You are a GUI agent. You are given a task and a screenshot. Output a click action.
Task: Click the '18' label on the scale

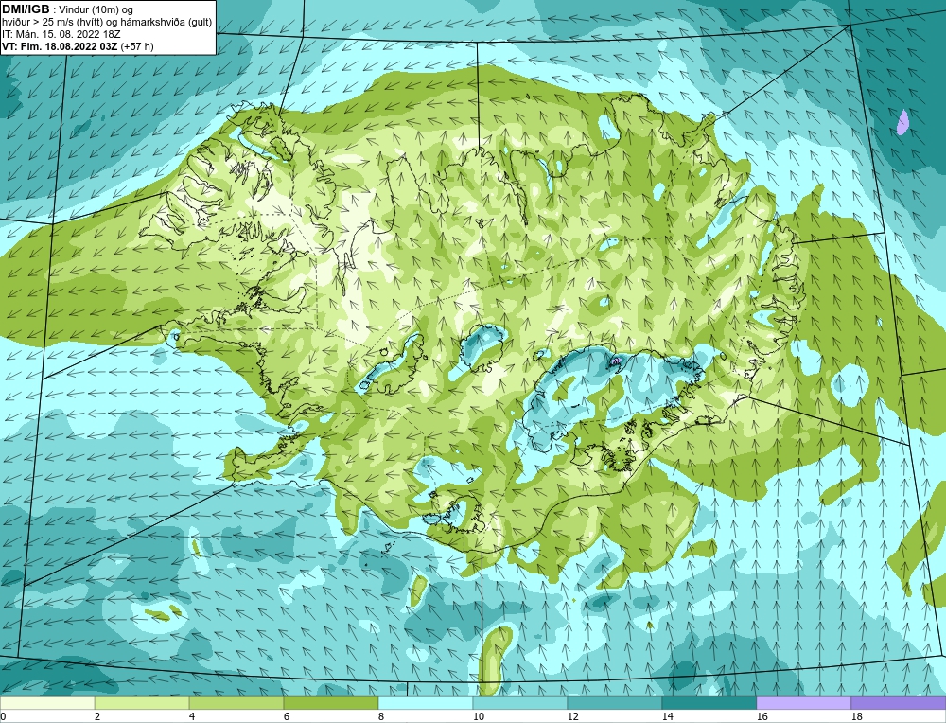click(x=856, y=717)
